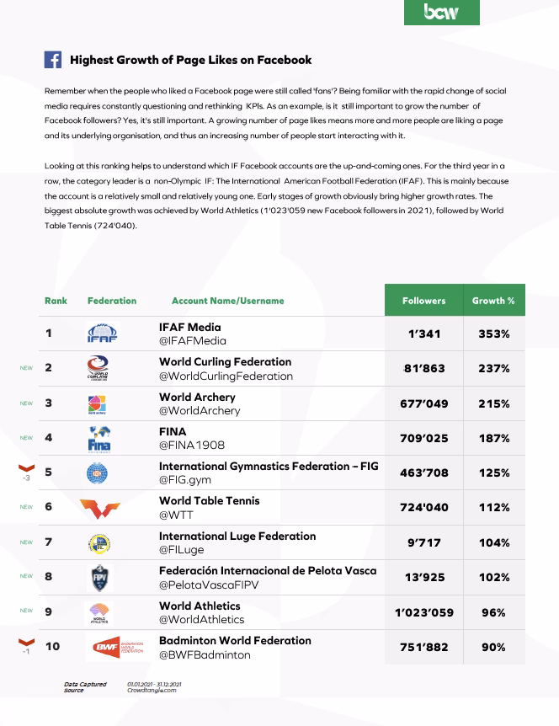Click the 353% growth cell
The image size is (559, 726).
click(493, 334)
